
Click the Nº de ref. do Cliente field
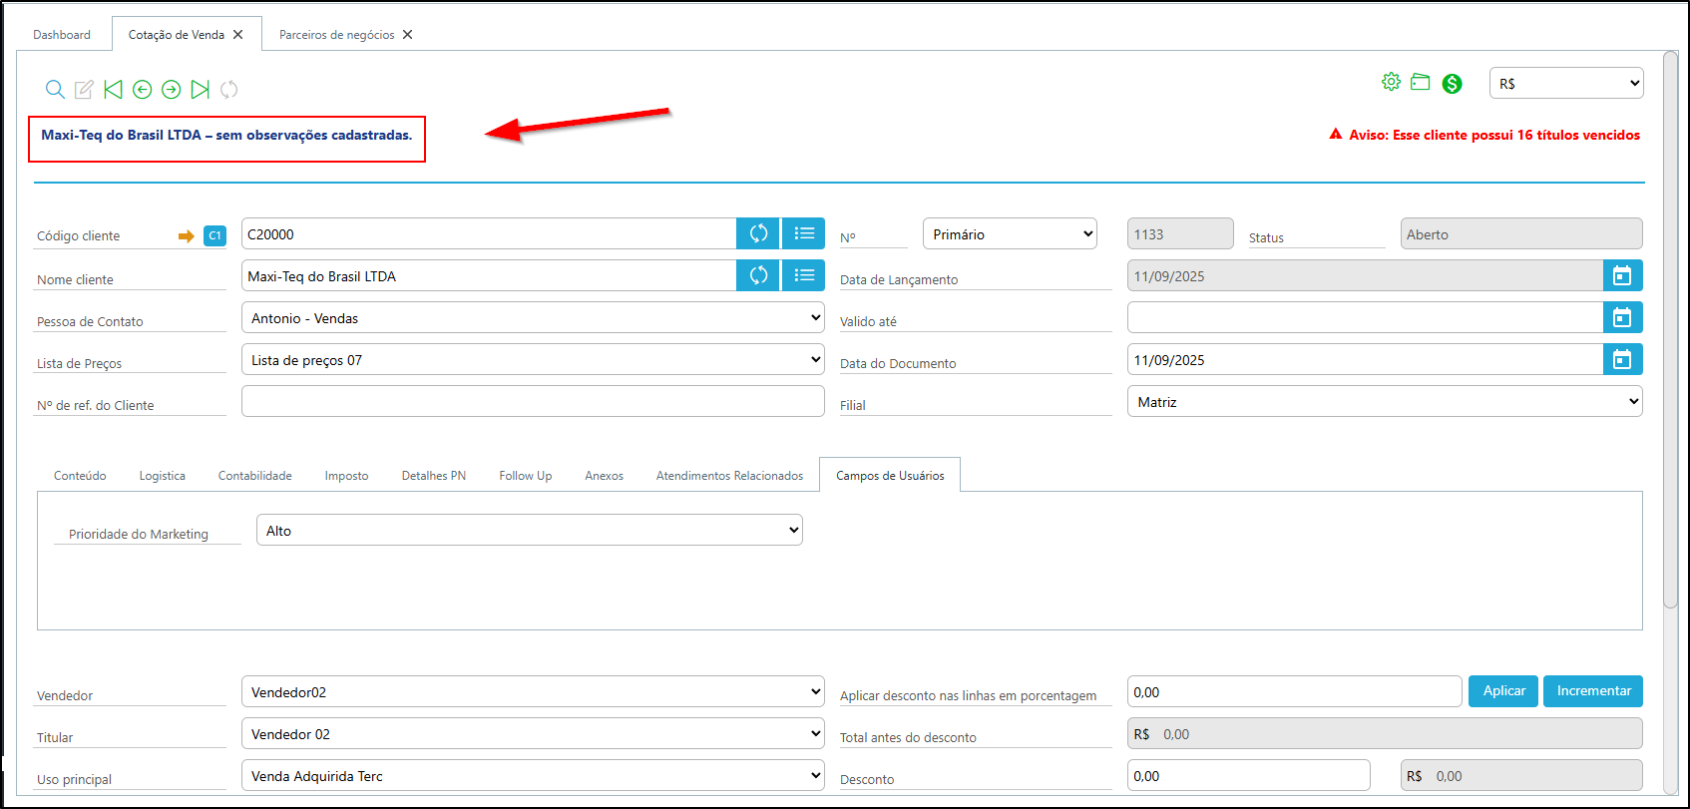tap(533, 402)
